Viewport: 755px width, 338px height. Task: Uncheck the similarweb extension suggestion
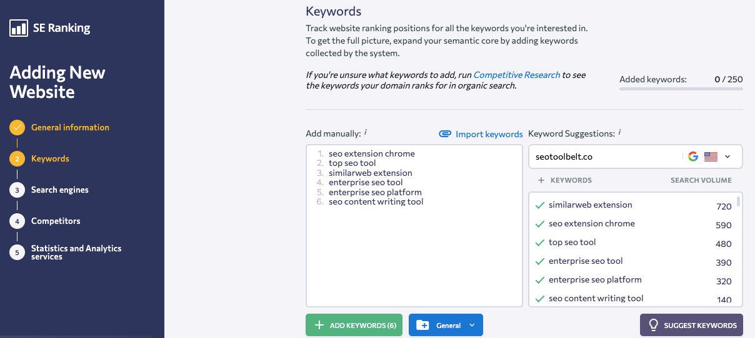(540, 205)
